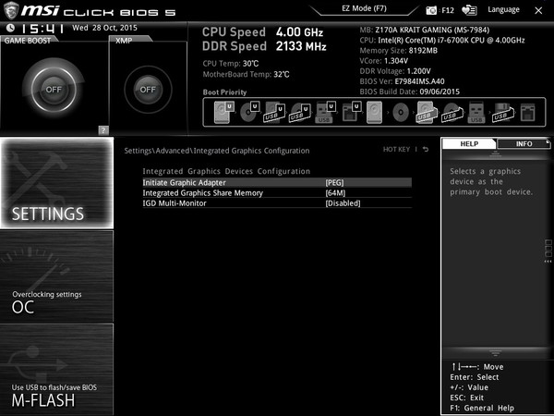This screenshot has height=416, width=554.
Task: Click the DDR Speed 2133 MHz readout
Action: (x=264, y=46)
